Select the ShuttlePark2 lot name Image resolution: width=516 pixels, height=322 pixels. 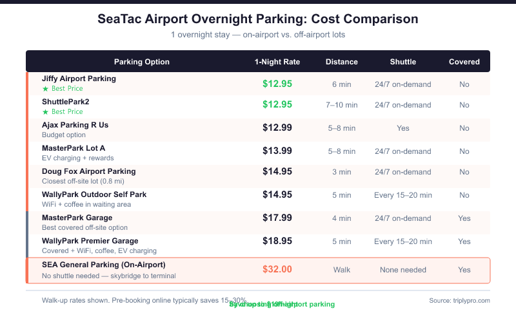[x=66, y=102]
